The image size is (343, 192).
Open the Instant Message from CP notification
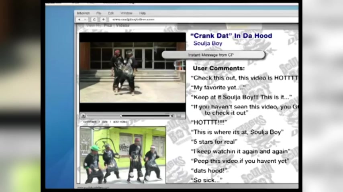pos(213,55)
